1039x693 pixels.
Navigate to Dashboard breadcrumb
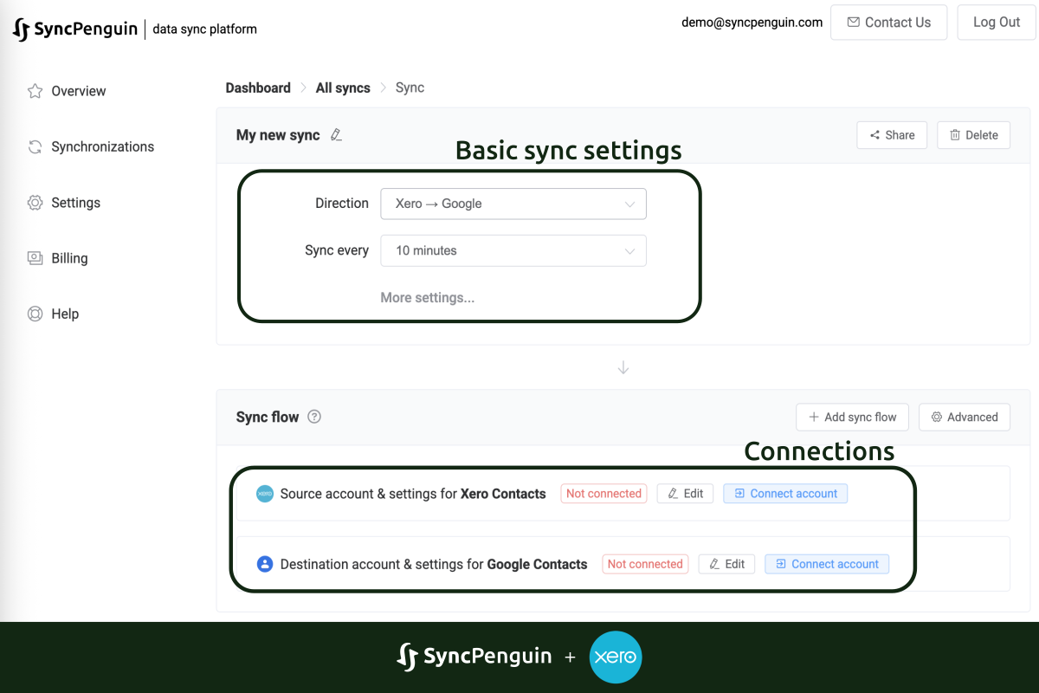coord(258,87)
